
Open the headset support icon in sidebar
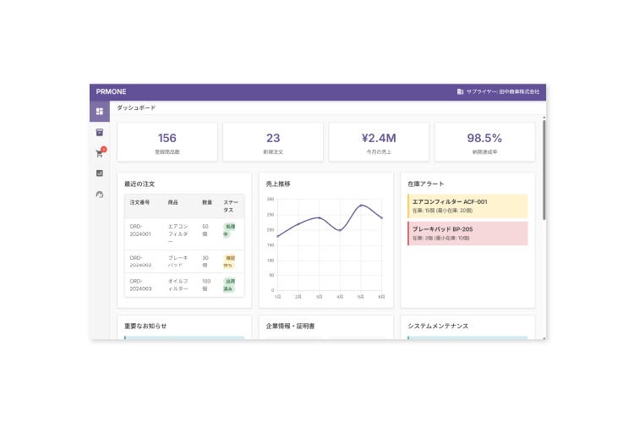tap(99, 194)
